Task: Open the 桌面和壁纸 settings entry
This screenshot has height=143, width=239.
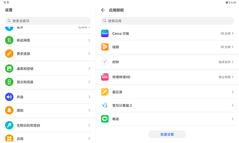Action: point(48,69)
